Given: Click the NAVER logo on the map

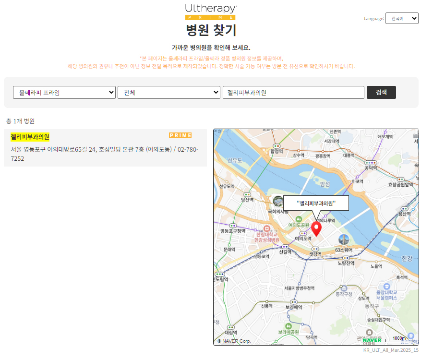Looking at the screenshot, I should pos(372,340).
